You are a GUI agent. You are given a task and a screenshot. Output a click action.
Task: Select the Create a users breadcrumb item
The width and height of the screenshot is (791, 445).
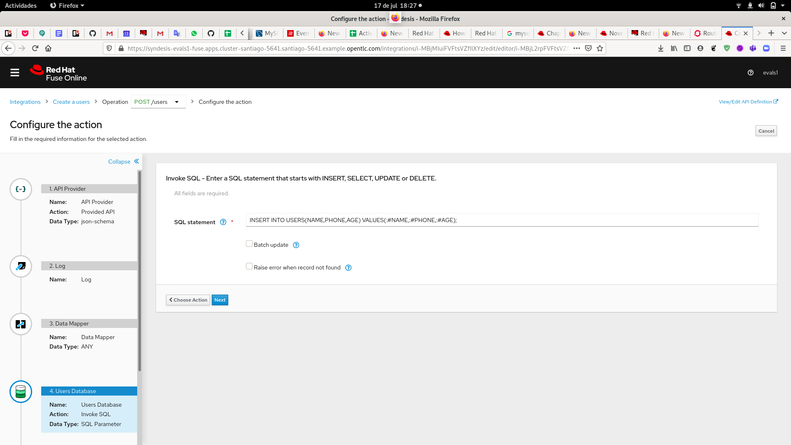point(71,102)
